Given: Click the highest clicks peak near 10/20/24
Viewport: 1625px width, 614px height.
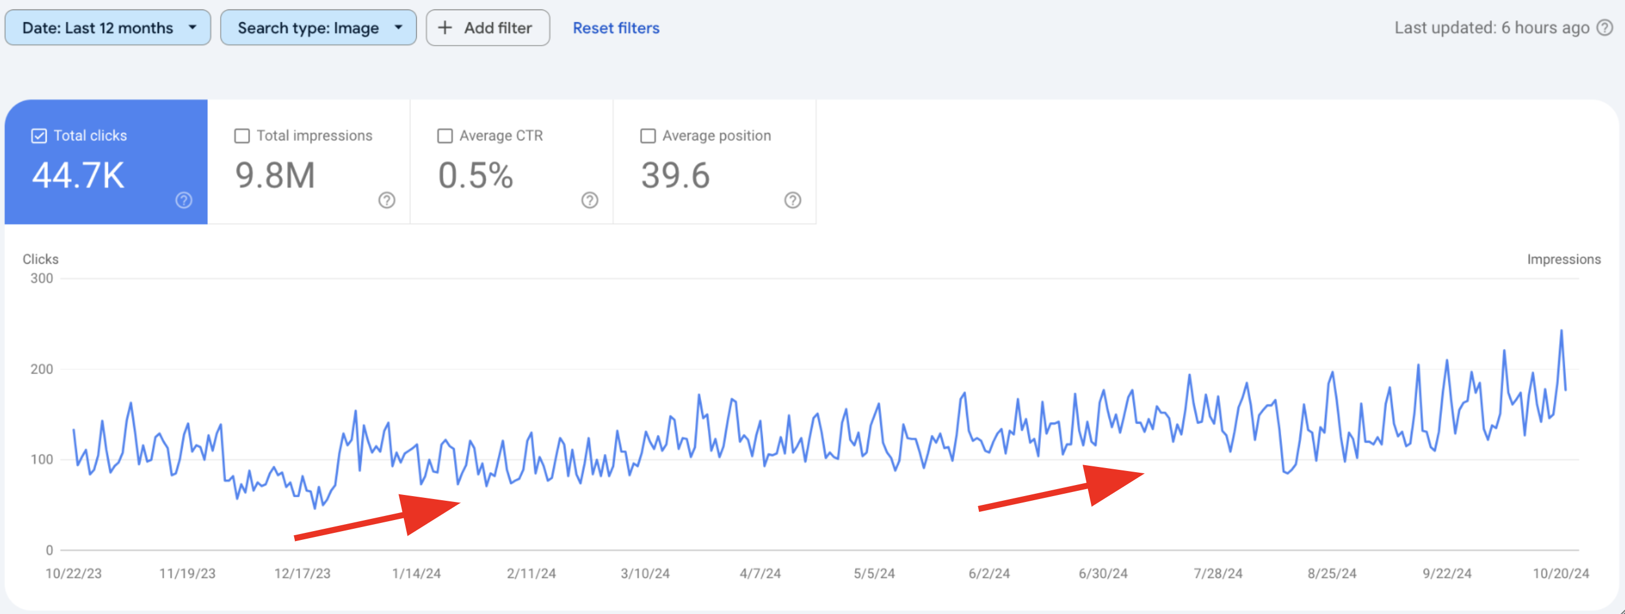Looking at the screenshot, I should pos(1561,330).
